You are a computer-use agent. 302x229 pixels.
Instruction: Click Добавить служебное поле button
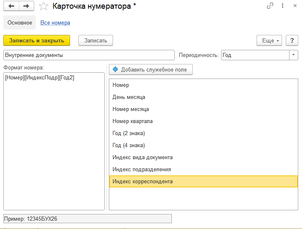tap(151, 69)
